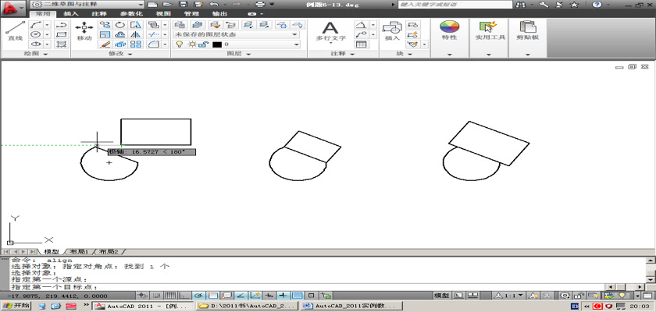Switch to the View (视图) ribbon tab
The width and height of the screenshot is (656, 312).
[162, 14]
